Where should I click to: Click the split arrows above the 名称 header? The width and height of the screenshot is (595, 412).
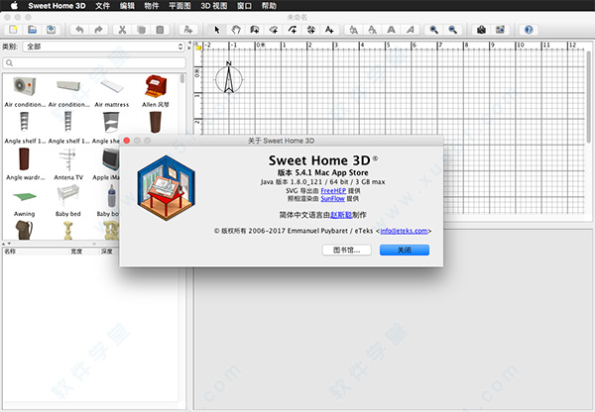tap(7, 244)
